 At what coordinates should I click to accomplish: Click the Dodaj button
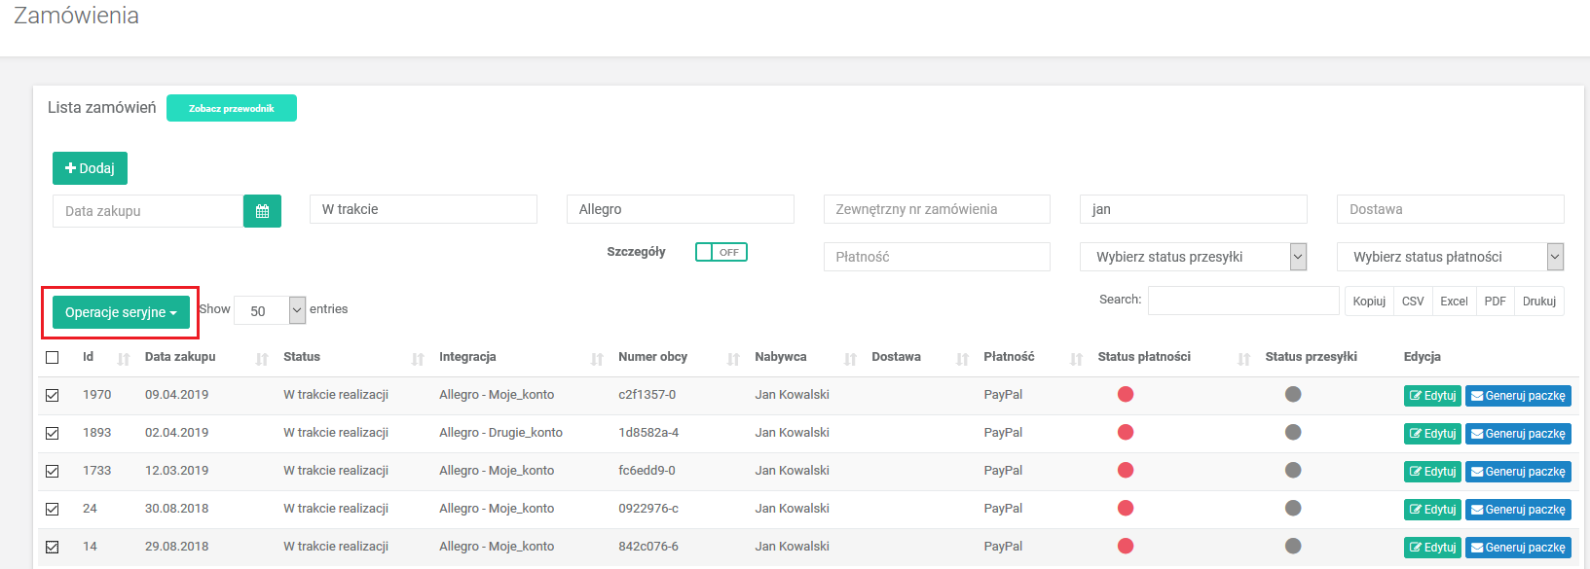(x=90, y=168)
